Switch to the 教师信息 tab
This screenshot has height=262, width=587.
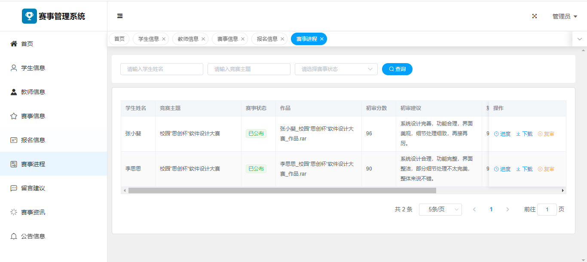coord(188,39)
